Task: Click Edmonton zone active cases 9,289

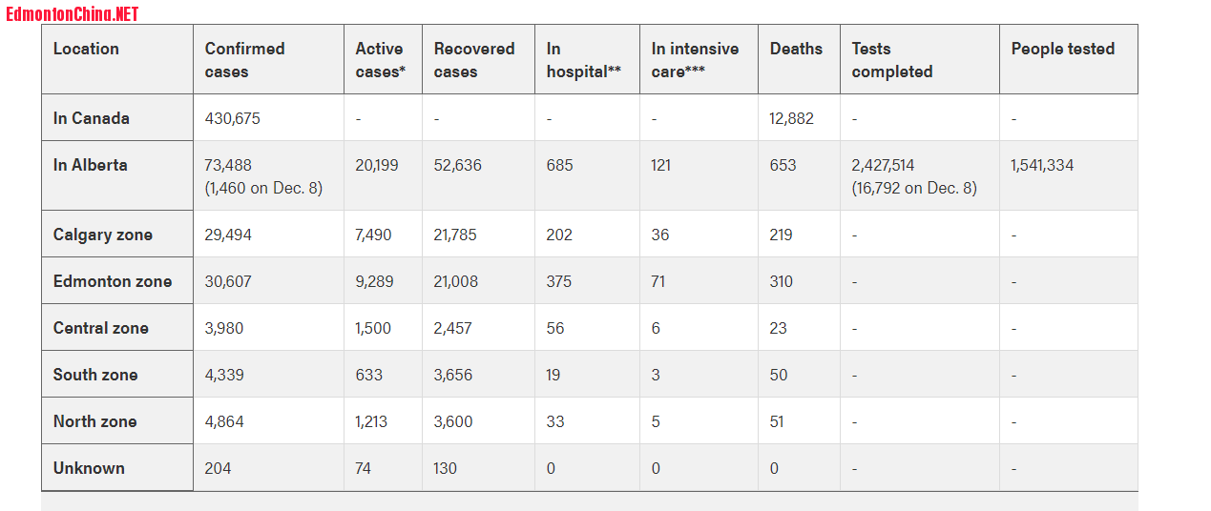Action: [x=375, y=281]
